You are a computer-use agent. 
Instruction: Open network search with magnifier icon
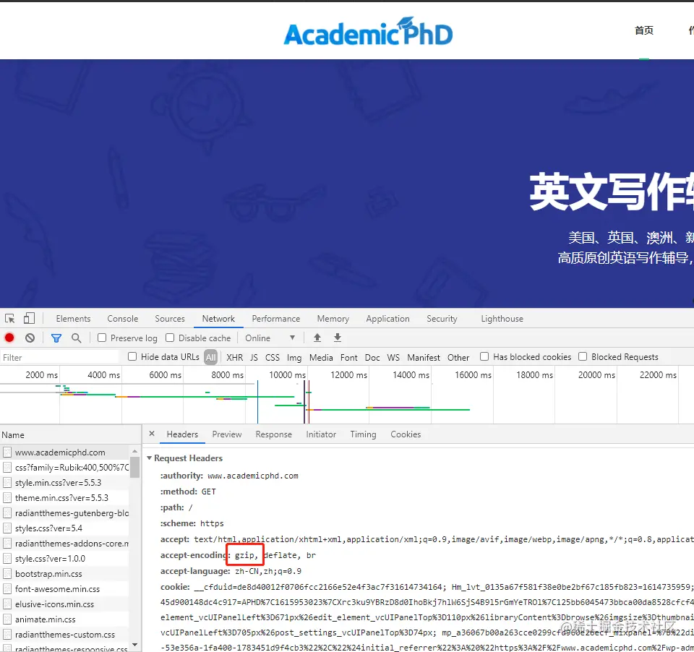pos(76,338)
